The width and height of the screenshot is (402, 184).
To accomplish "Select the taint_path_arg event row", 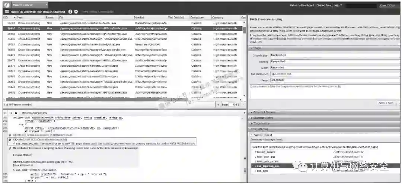I will (x=325, y=156).
